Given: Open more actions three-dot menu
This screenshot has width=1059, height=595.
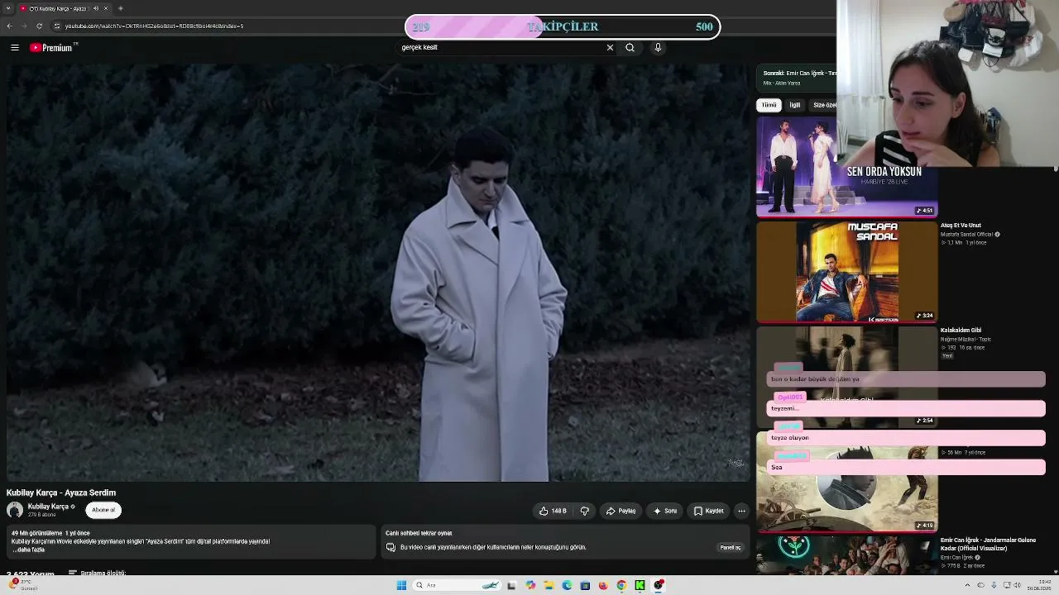Looking at the screenshot, I should [741, 511].
